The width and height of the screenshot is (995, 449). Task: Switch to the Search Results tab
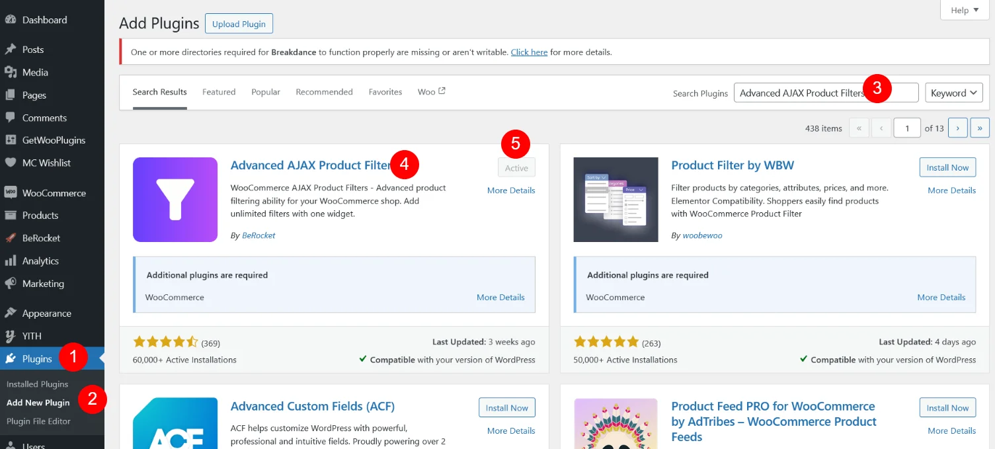coord(159,92)
